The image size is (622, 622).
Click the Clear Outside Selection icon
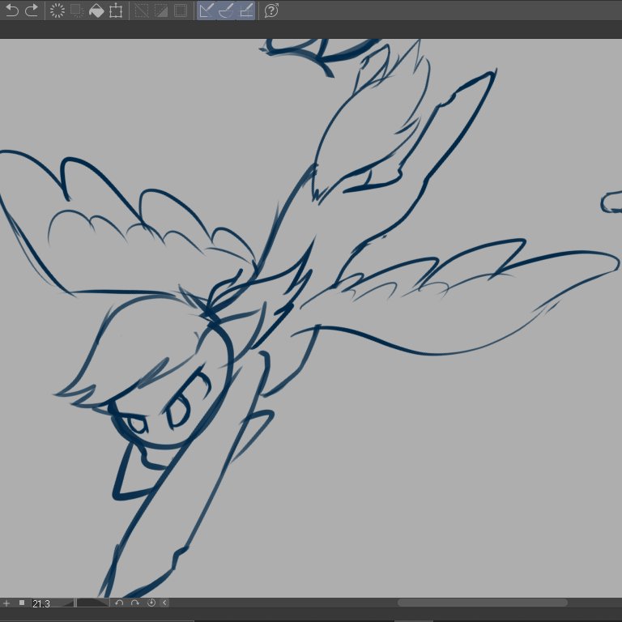pyautogui.click(x=77, y=11)
